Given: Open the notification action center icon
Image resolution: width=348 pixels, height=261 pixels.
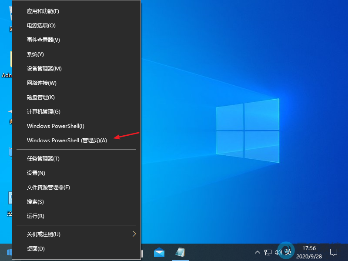Looking at the screenshot, I should click(334, 252).
